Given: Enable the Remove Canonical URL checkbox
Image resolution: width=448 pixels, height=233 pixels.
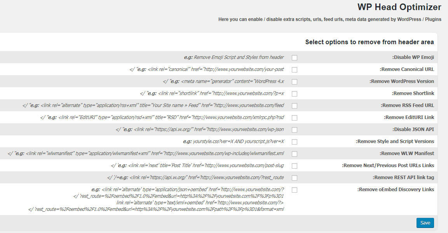Looking at the screenshot, I should pyautogui.click(x=295, y=70).
